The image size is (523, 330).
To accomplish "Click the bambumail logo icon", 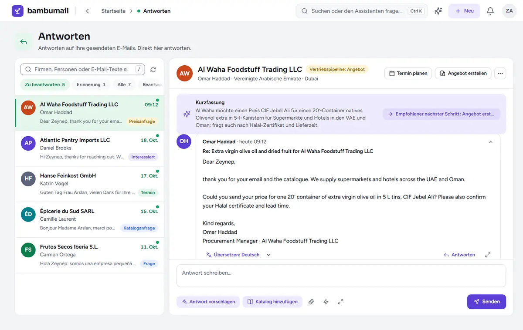I will tap(17, 11).
